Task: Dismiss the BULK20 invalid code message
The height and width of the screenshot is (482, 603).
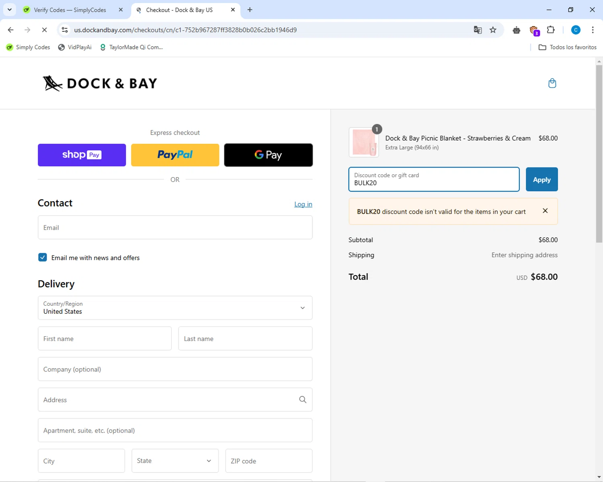Action: coord(545,211)
